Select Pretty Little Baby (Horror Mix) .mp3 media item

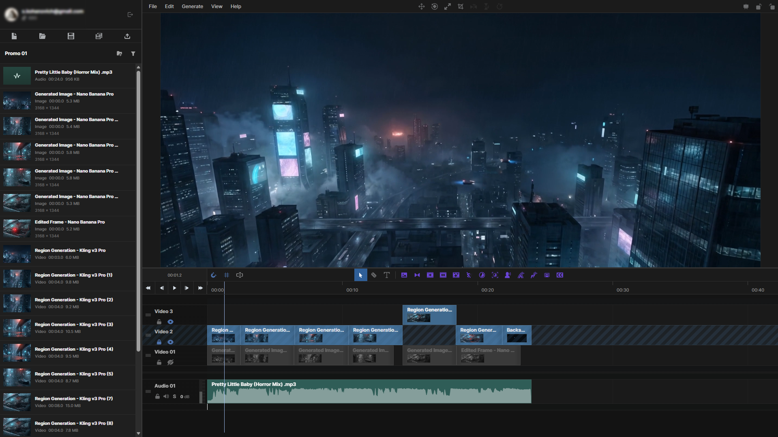click(x=68, y=76)
